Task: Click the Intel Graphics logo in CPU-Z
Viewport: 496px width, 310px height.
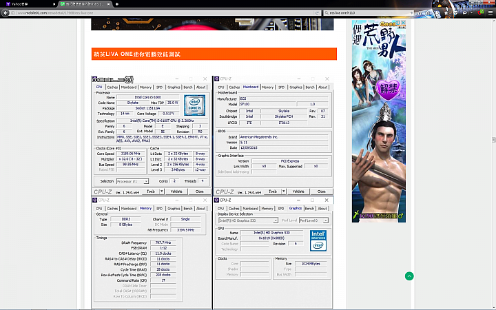Action: 318,240
